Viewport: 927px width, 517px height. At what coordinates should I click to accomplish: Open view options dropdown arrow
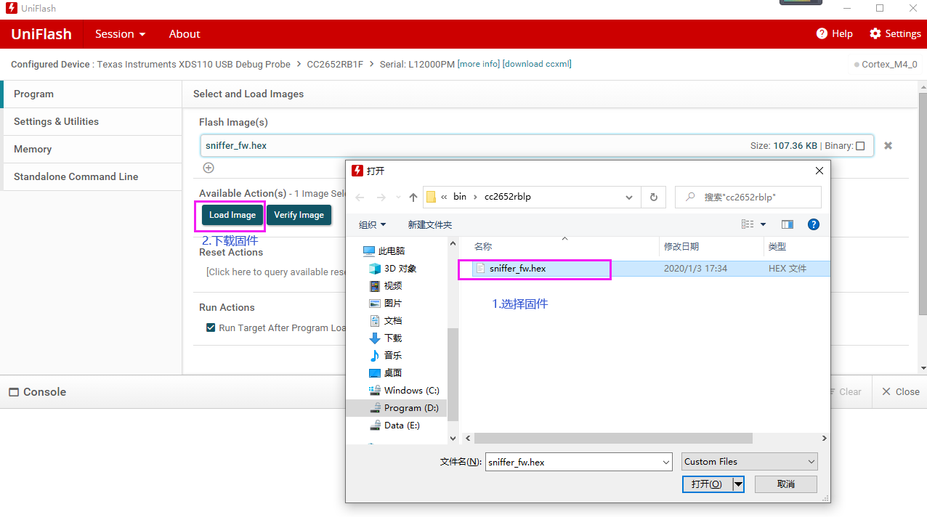coord(763,225)
